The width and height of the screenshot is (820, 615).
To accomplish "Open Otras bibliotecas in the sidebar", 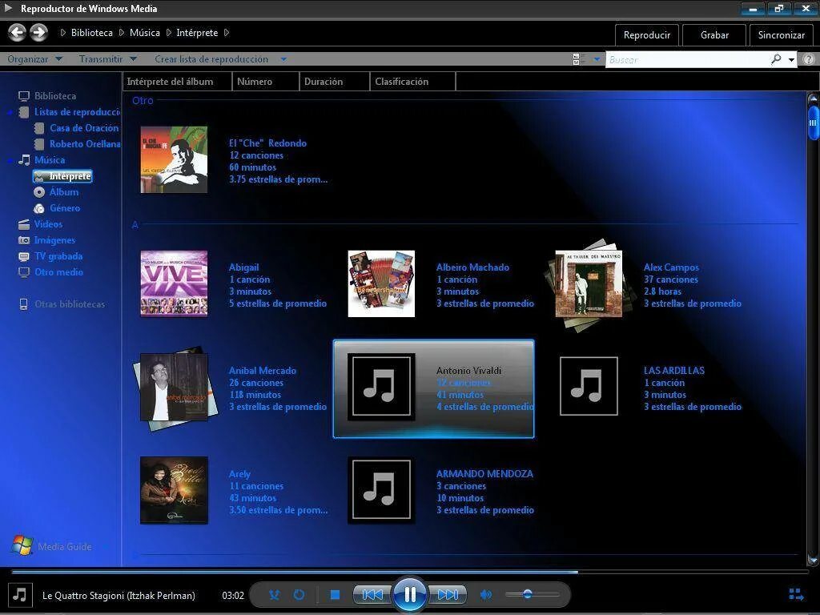I will [70, 303].
